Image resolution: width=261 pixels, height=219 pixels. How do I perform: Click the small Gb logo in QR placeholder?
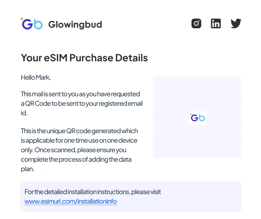tap(198, 118)
